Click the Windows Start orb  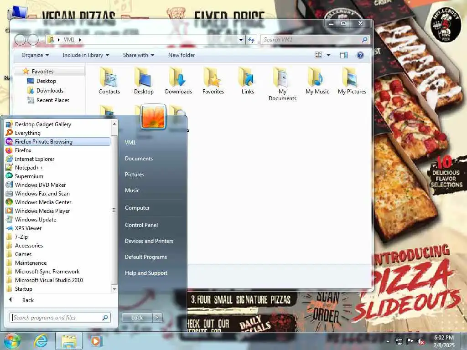[x=12, y=341]
